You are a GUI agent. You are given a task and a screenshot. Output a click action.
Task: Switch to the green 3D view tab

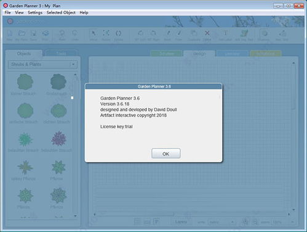tap(166, 54)
